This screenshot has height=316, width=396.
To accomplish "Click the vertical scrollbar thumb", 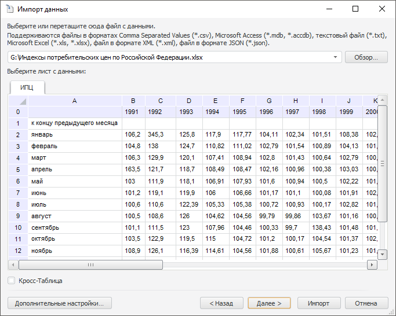I will (382, 162).
